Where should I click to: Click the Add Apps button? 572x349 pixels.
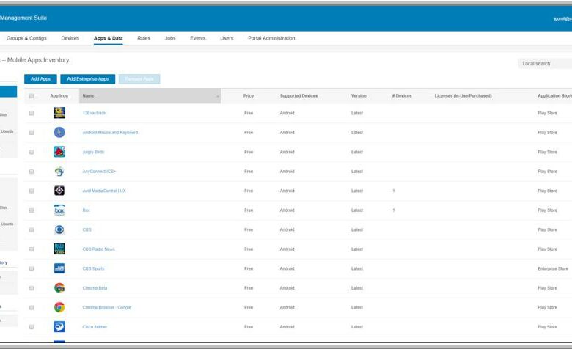click(x=40, y=78)
